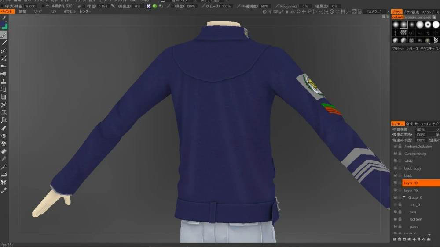Click the duplicate layer icon at panel bottom

click(409, 240)
